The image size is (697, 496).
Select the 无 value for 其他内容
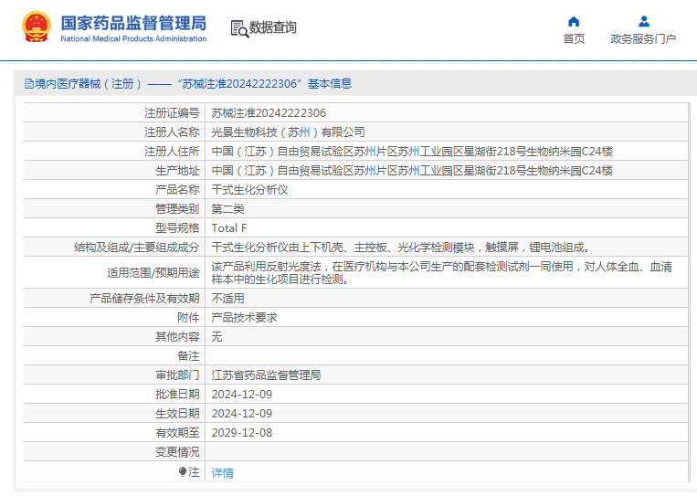(x=216, y=336)
